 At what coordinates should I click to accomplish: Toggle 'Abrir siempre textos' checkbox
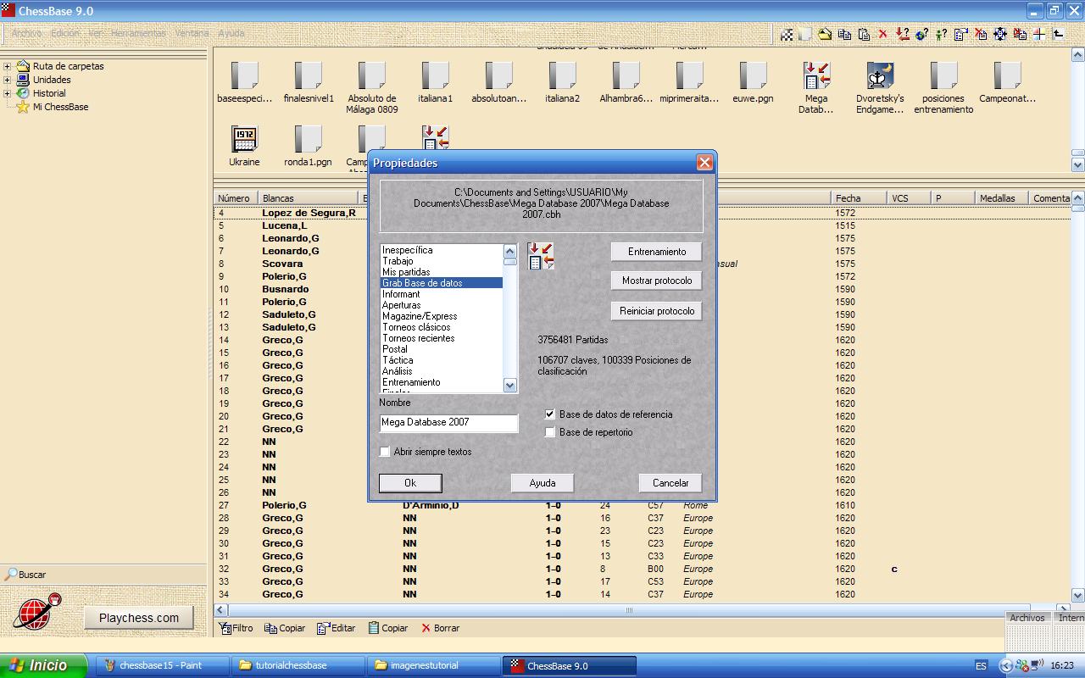coord(385,452)
